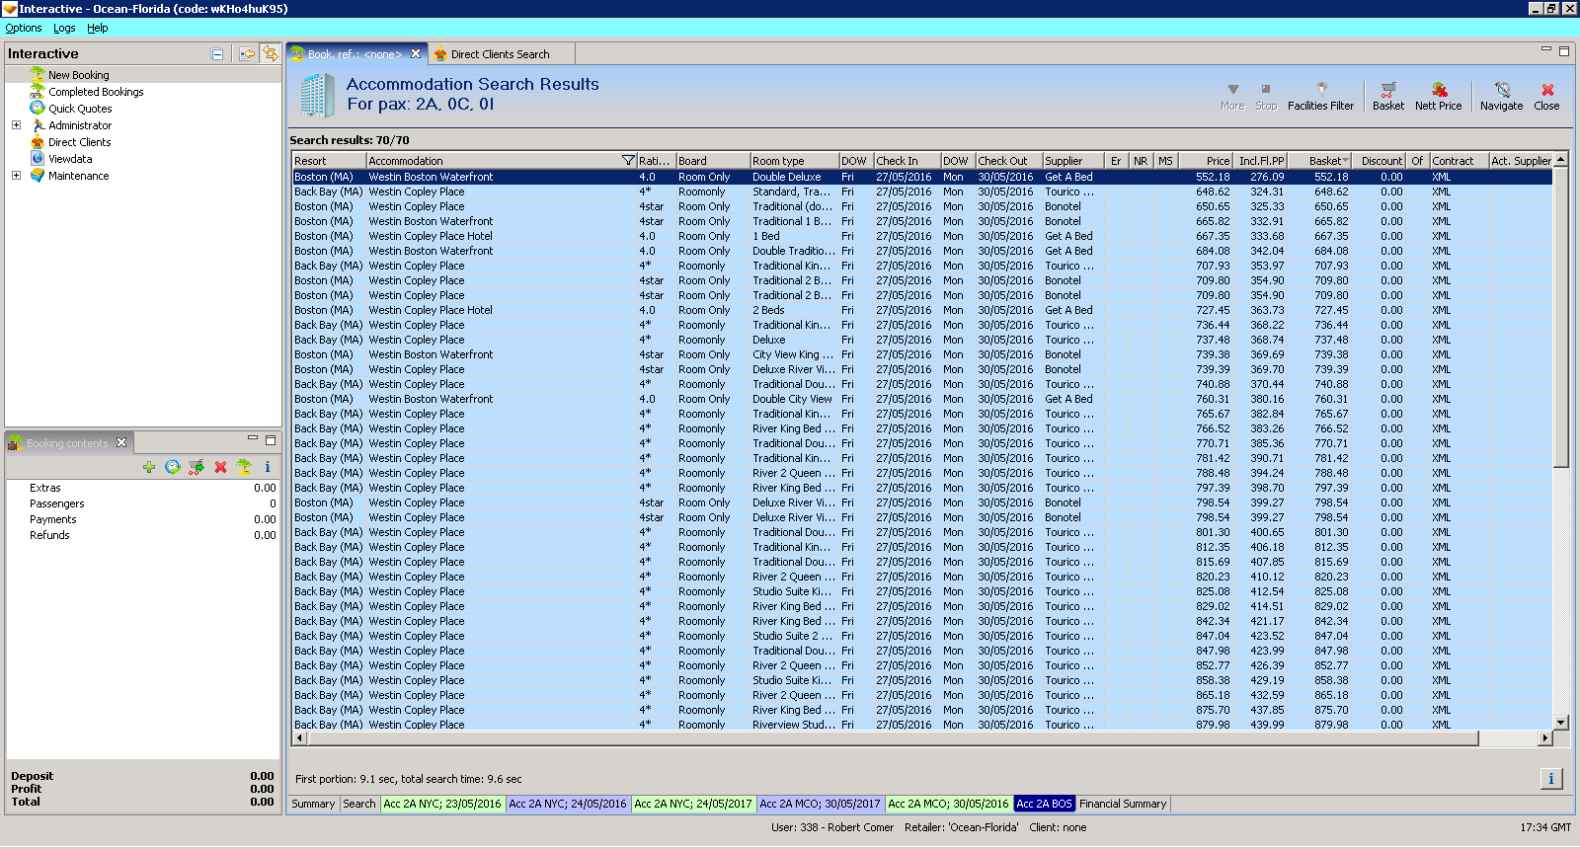Click the Accommodation column filter funnel
Screen dimensions: 1580x849
coord(628,161)
